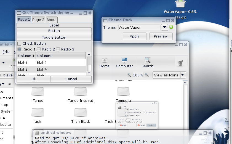Zoom out with the minus magnifier icon
This screenshot has height=144, width=232.
129,75
